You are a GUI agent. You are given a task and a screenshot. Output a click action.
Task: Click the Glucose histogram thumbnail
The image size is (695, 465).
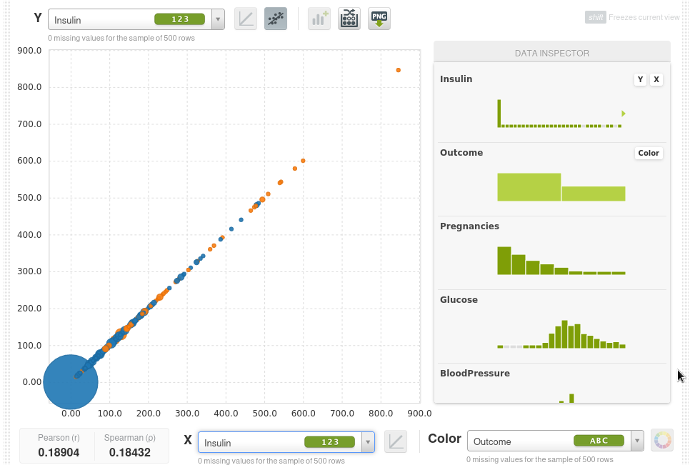(561, 334)
